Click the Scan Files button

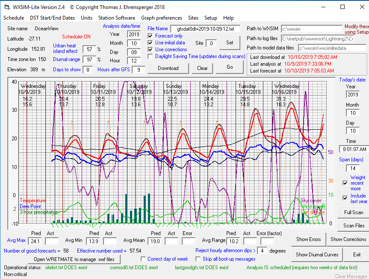pyautogui.click(x=354, y=226)
